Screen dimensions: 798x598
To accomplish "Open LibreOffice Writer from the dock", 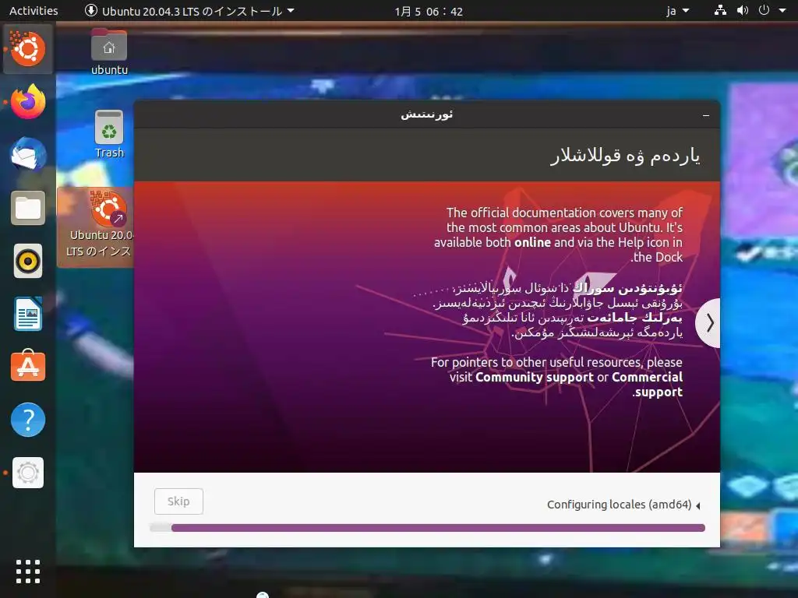I will click(x=28, y=314).
